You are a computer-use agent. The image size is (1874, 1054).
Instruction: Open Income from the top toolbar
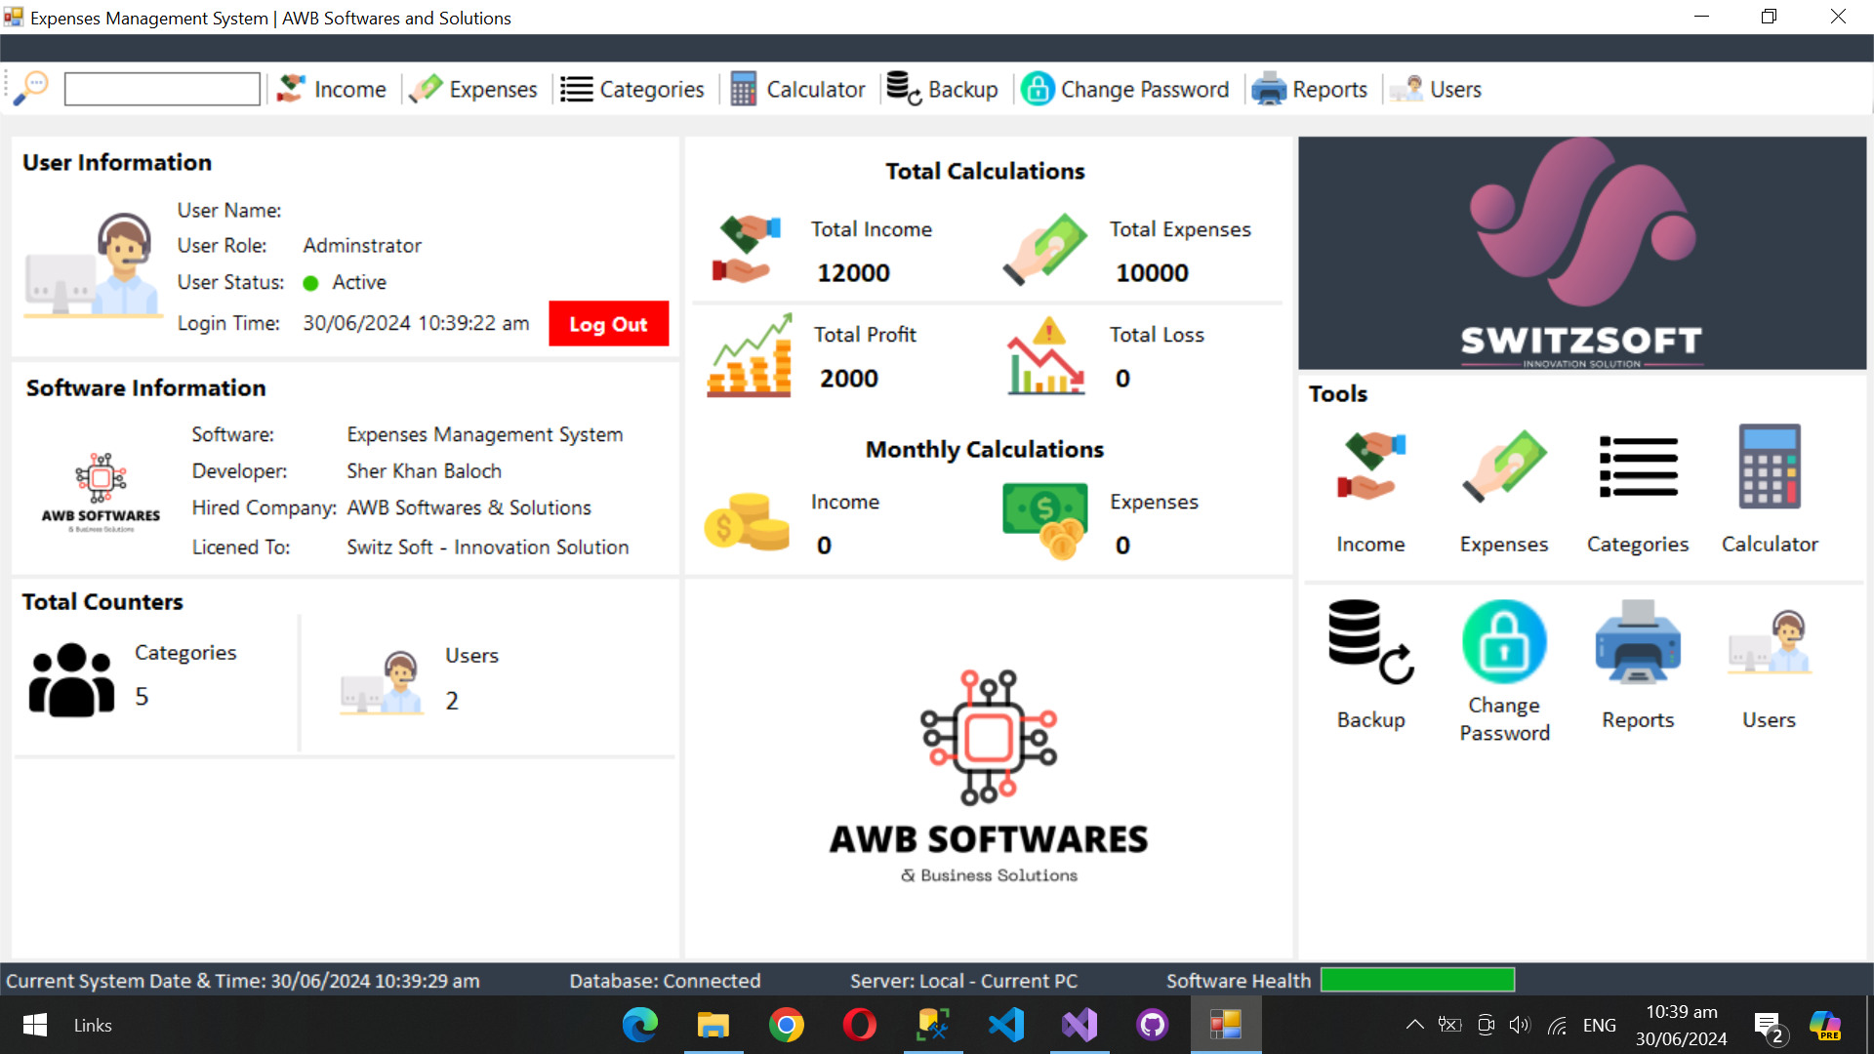(332, 89)
